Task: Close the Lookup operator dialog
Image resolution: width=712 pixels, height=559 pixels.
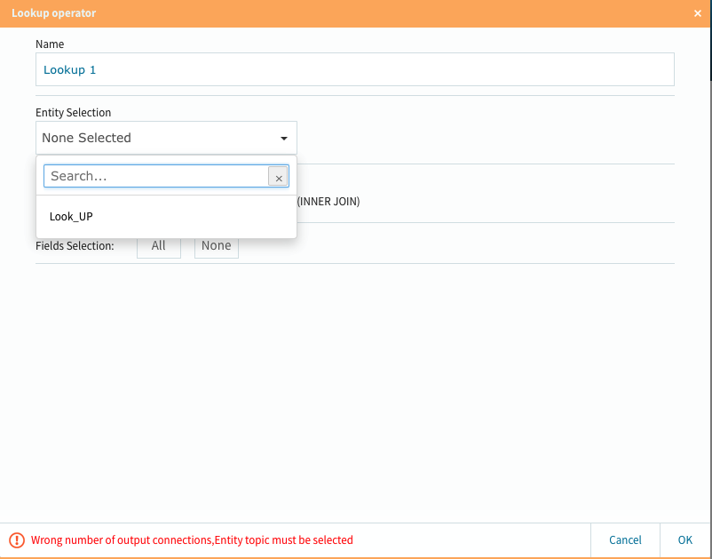Action: pyautogui.click(x=698, y=13)
